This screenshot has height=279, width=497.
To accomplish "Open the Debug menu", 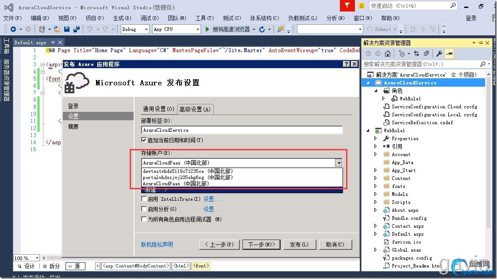I will point(150,18).
